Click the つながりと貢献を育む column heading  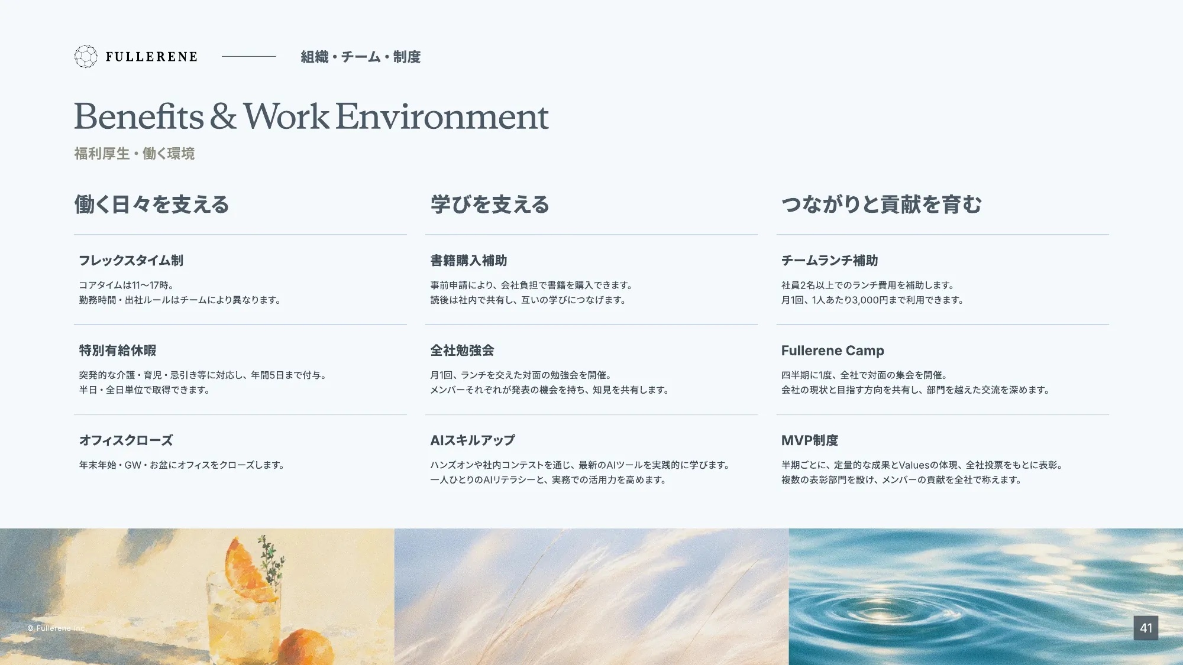881,205
